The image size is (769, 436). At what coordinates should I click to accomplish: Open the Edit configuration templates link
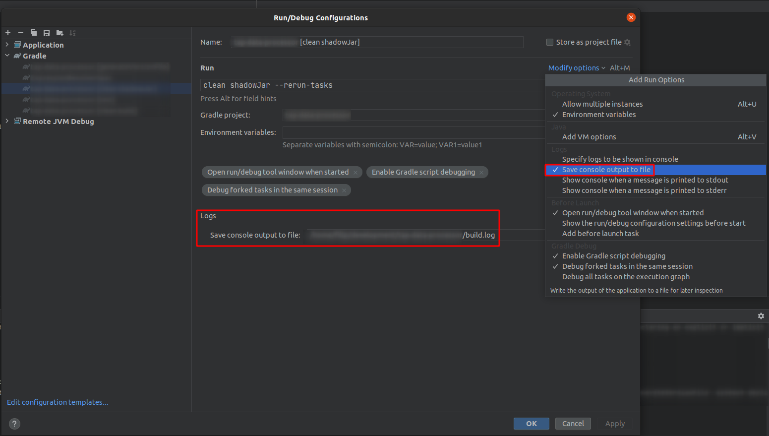coord(58,402)
